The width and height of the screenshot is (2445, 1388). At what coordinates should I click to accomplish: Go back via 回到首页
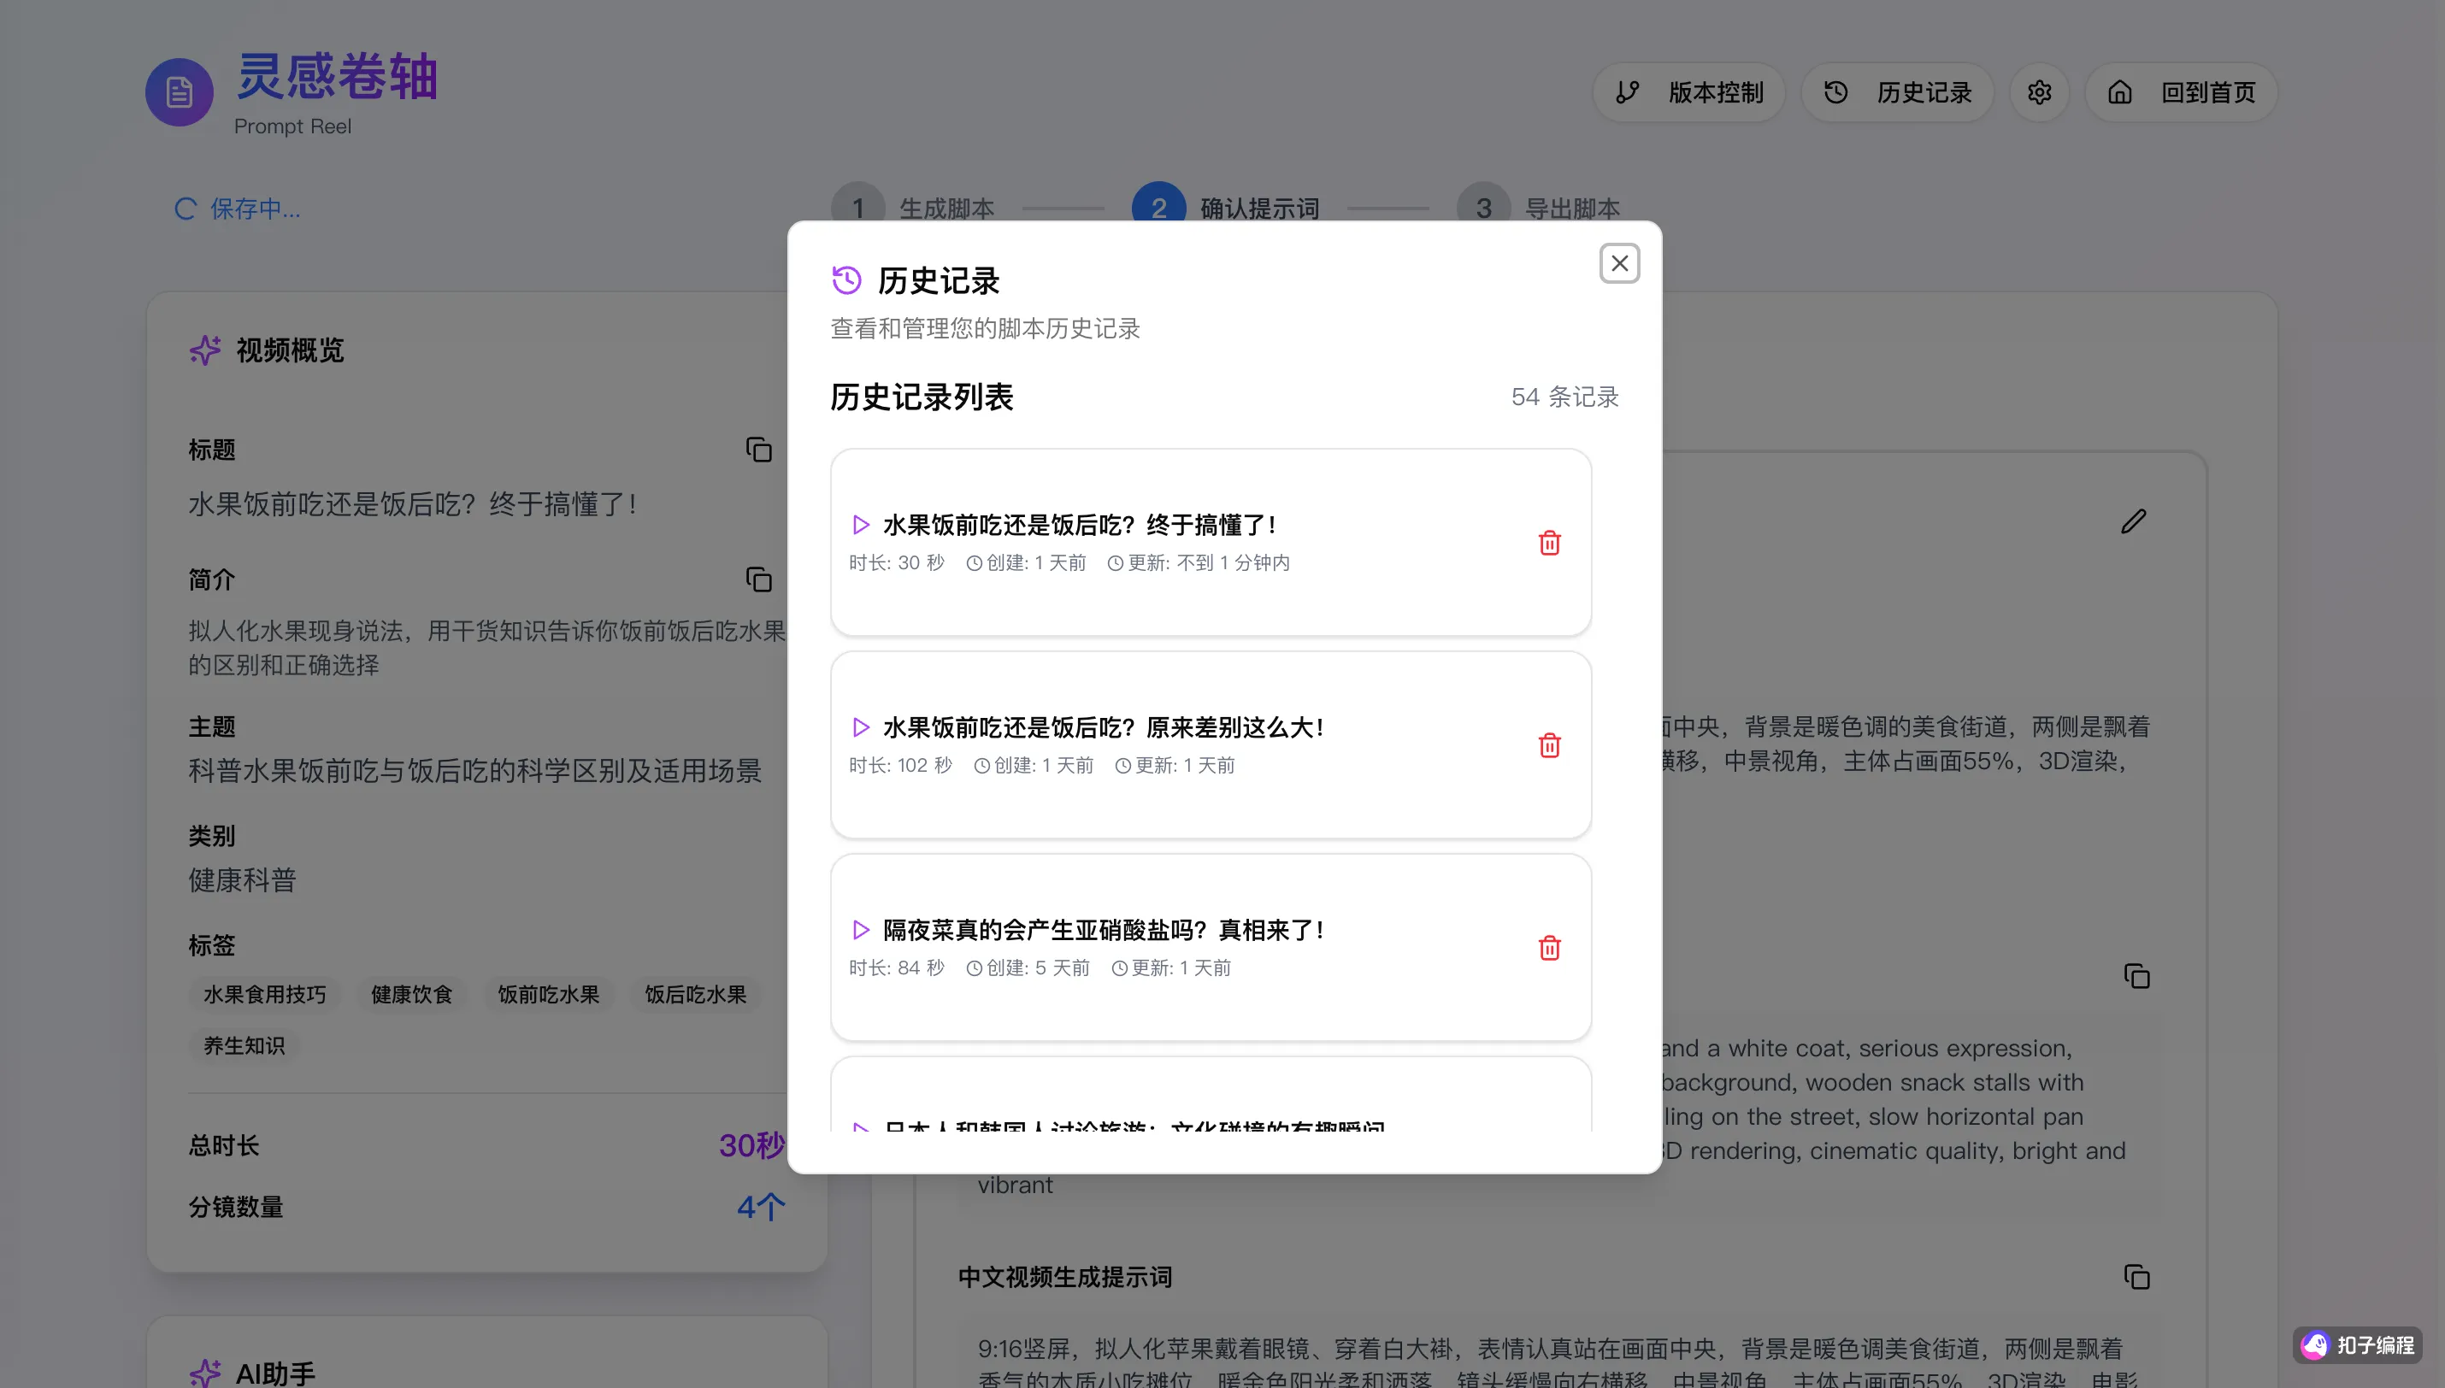tap(2181, 92)
